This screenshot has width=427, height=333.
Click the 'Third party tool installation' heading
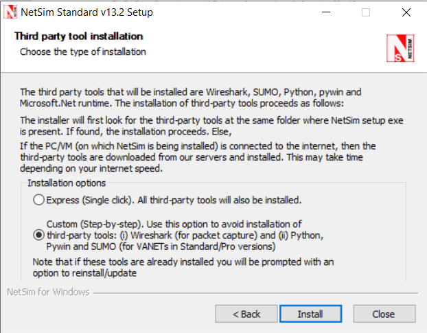[x=78, y=36]
